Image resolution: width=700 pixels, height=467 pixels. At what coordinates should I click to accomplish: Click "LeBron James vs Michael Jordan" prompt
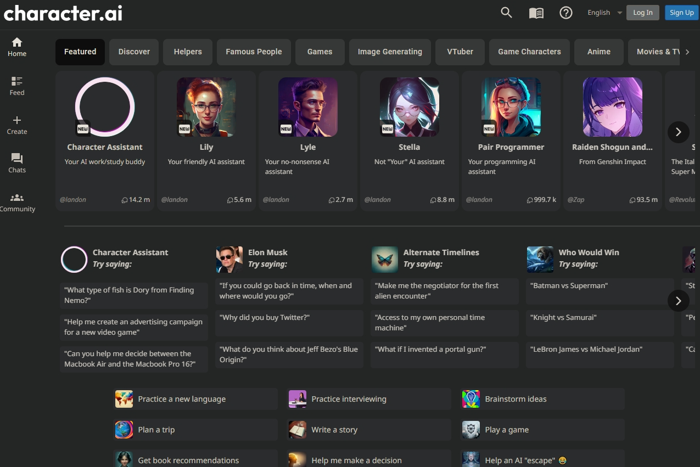(x=600, y=355)
